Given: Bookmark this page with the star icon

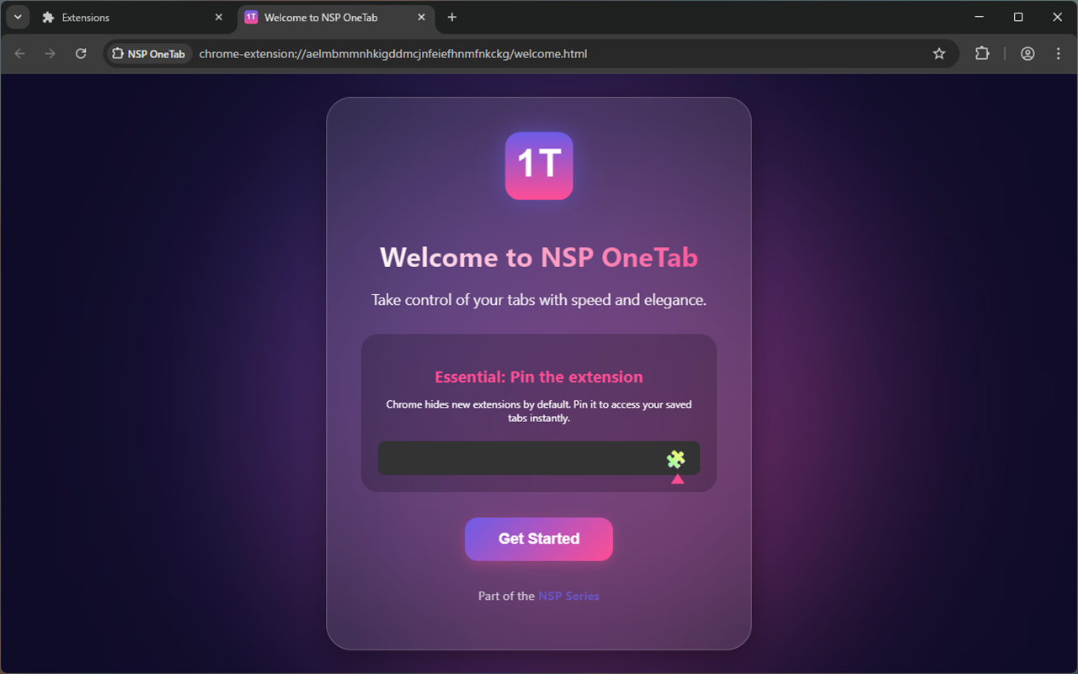Looking at the screenshot, I should (x=938, y=53).
